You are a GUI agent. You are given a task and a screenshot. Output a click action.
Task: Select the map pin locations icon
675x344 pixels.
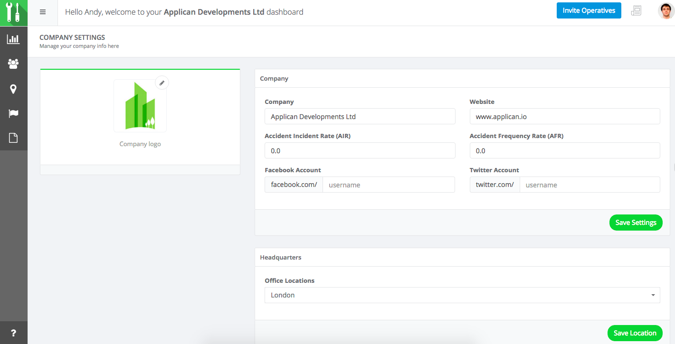[13, 89]
